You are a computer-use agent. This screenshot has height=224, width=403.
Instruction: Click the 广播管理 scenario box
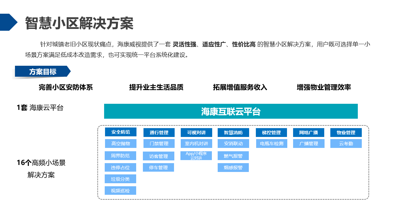(309, 143)
